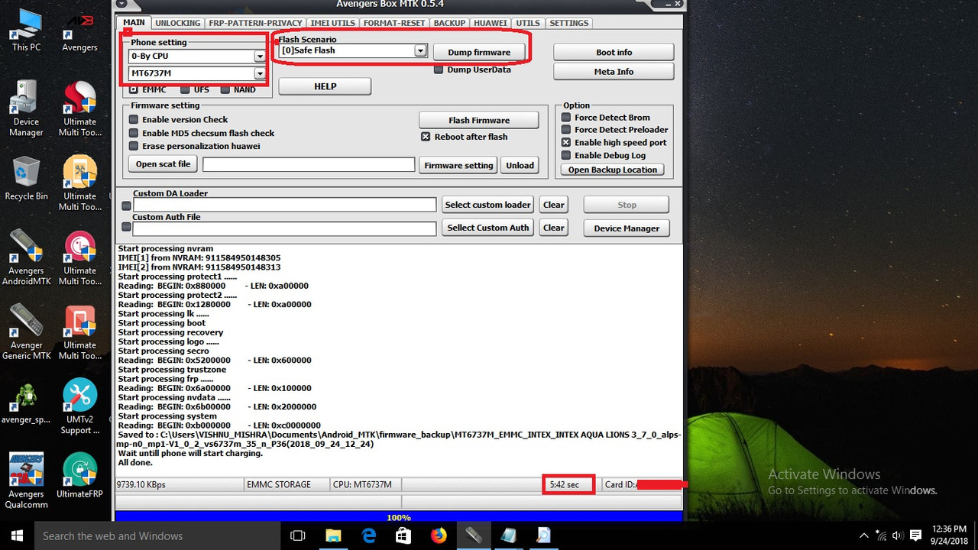Select the UFS storage option
The width and height of the screenshot is (978, 550).
point(184,89)
